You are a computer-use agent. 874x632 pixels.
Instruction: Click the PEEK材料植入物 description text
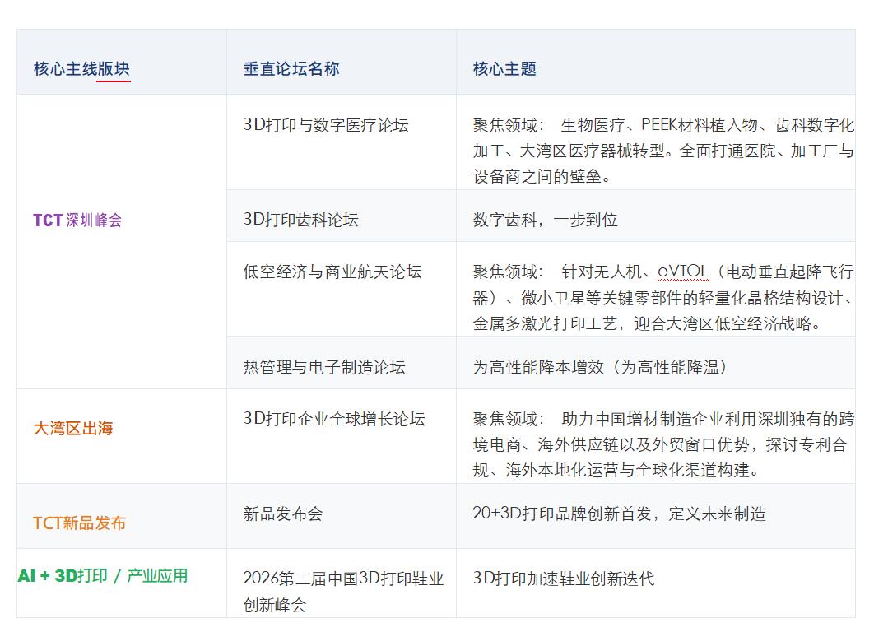tap(700, 125)
